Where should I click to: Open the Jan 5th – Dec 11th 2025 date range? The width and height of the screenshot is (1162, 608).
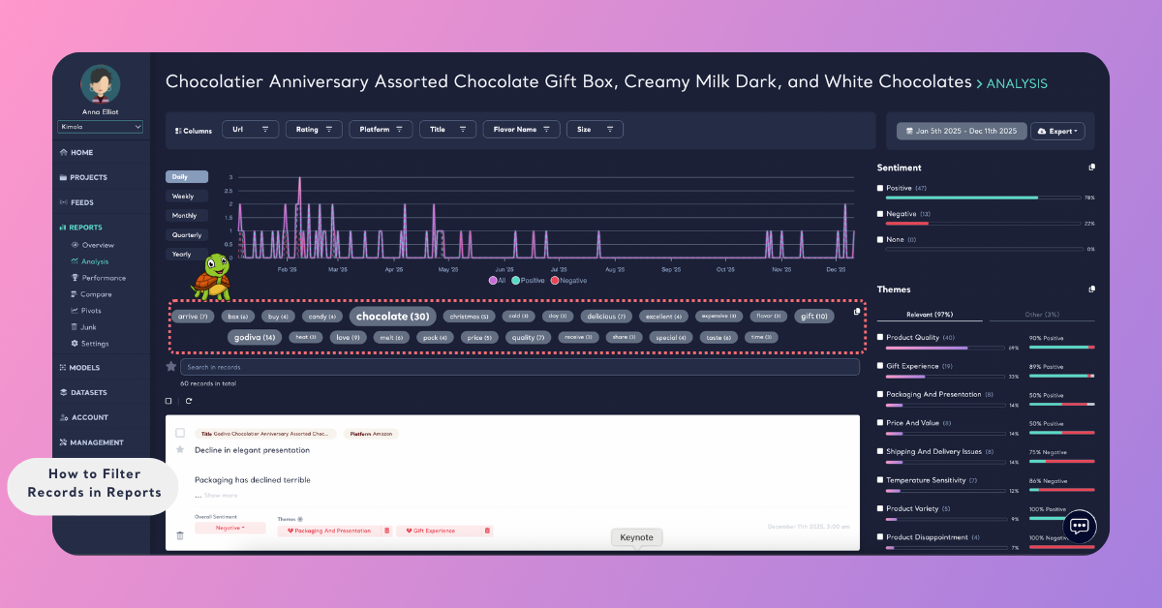[x=961, y=131]
